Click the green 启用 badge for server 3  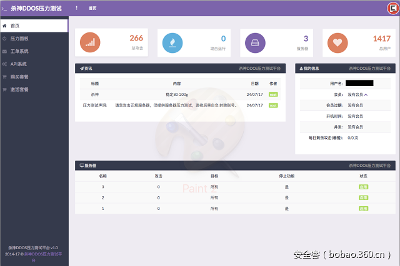tap(363, 186)
